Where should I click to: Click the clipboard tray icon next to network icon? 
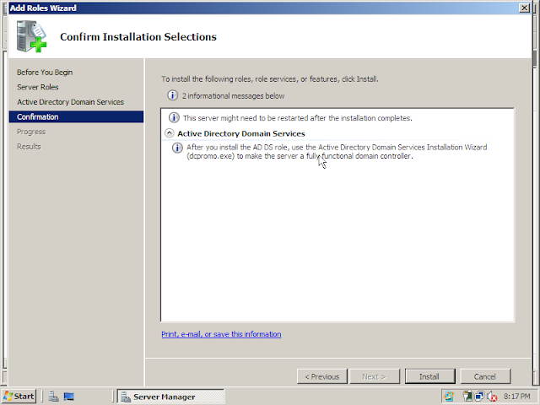pyautogui.click(x=467, y=397)
